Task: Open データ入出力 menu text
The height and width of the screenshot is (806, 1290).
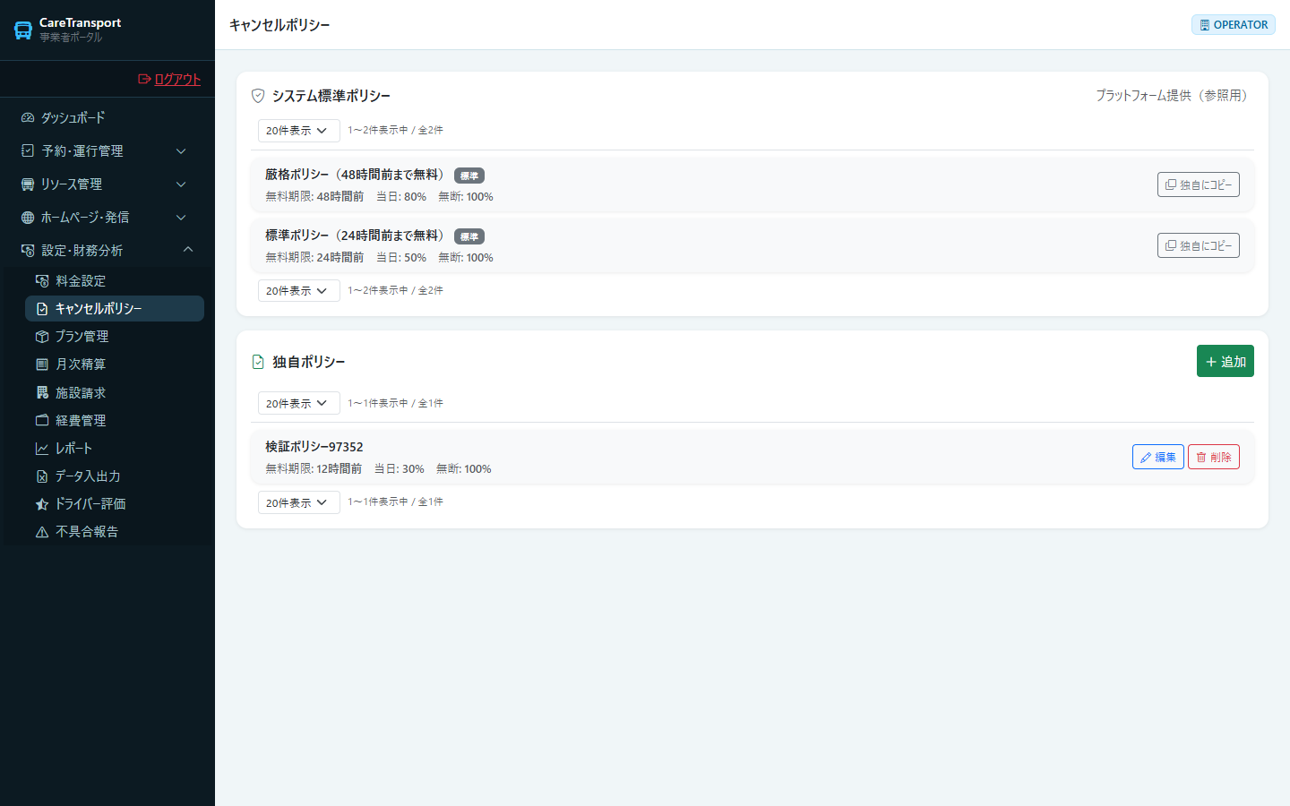Action: (88, 476)
